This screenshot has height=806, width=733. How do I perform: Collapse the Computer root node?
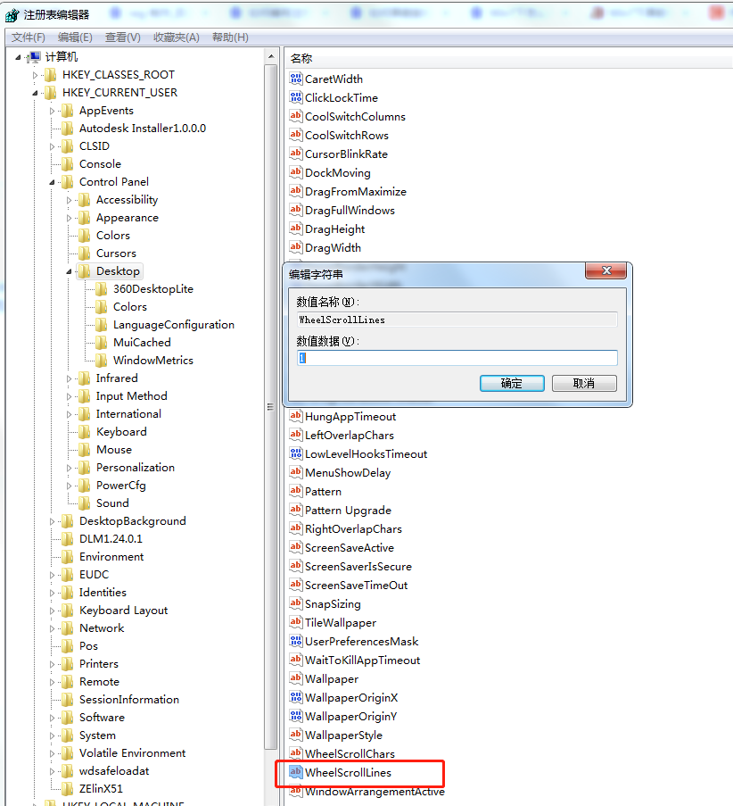click(x=18, y=57)
